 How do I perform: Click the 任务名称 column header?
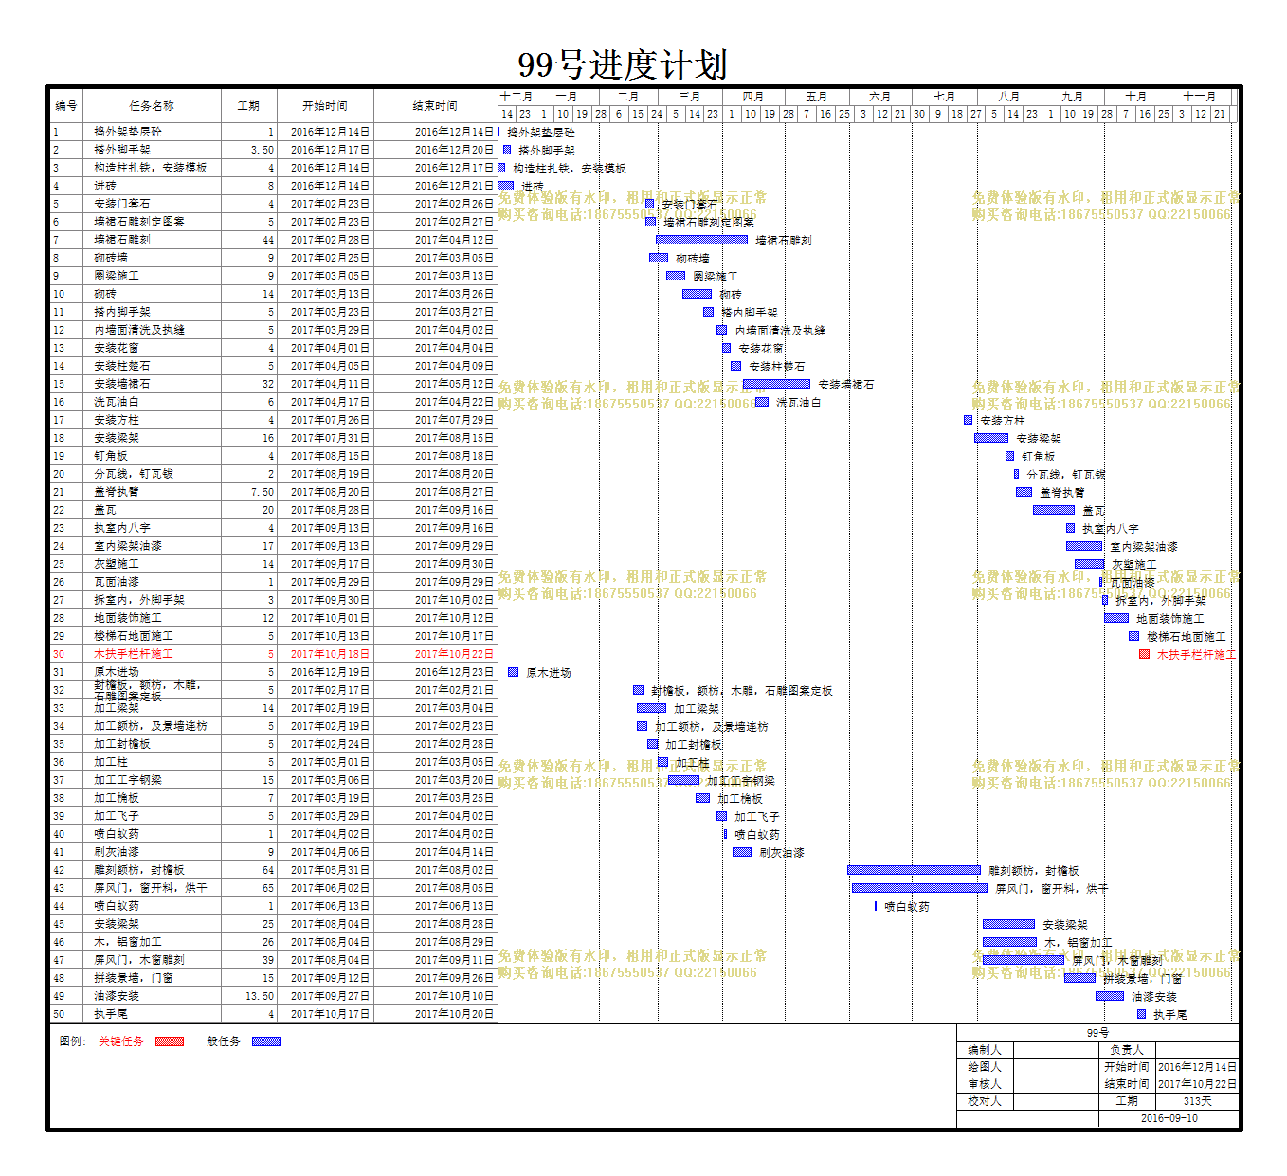click(x=152, y=106)
